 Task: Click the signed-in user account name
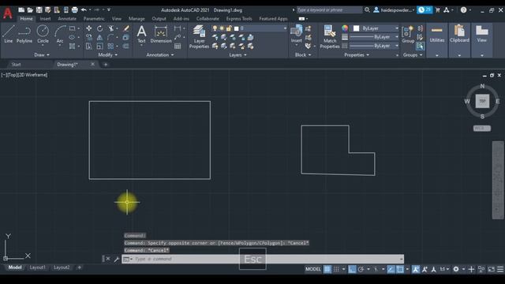(396, 10)
